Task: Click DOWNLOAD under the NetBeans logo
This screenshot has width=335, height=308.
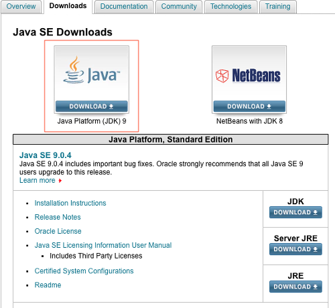Action: [249, 106]
